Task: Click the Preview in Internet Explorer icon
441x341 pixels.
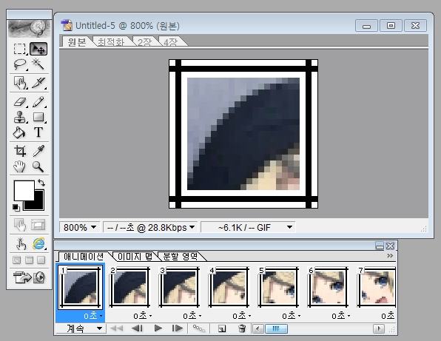Action: (x=38, y=243)
